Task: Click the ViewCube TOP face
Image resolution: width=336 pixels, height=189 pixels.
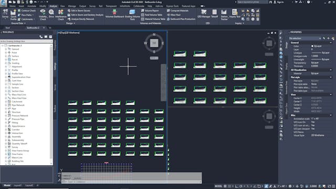Action: 154,43
